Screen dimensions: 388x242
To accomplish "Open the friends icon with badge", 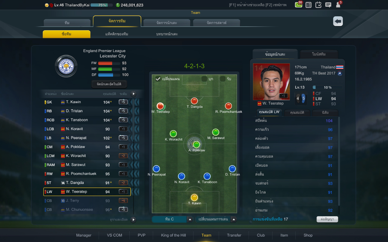I will (338, 5).
